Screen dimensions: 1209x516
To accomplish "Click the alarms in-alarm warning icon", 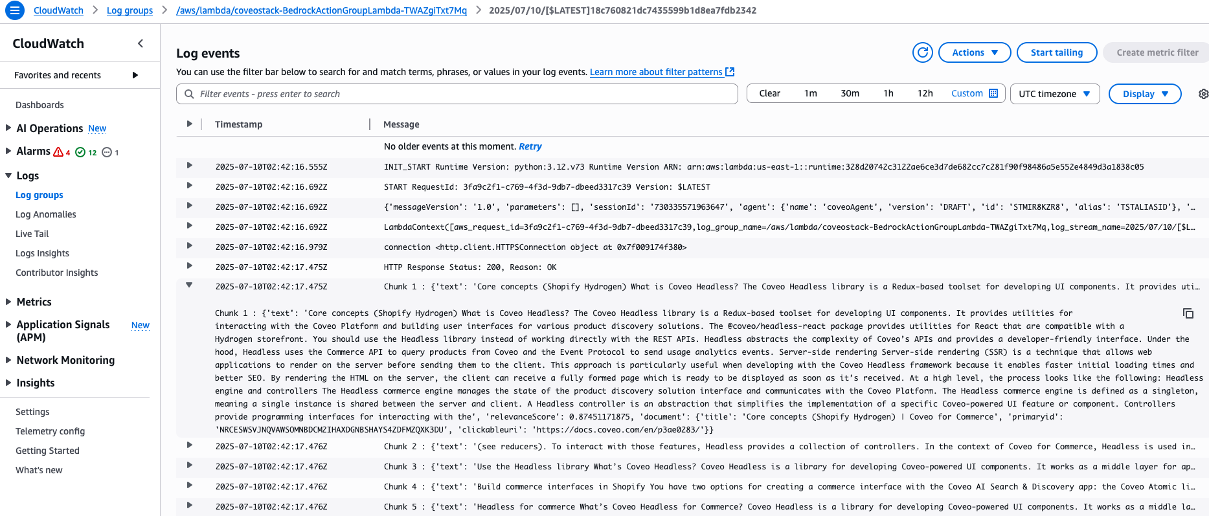I will coord(58,151).
